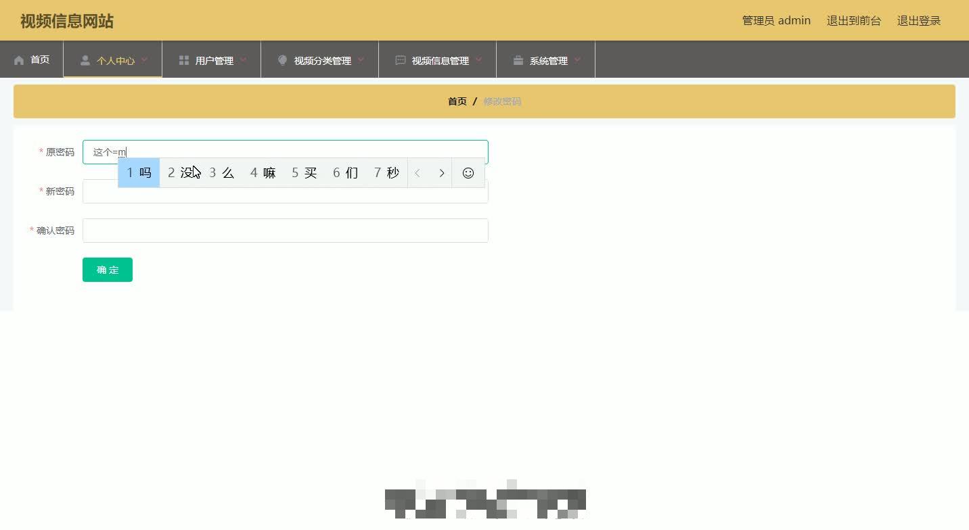Go to next IME candidate page
The width and height of the screenshot is (969, 530).
coord(442,173)
